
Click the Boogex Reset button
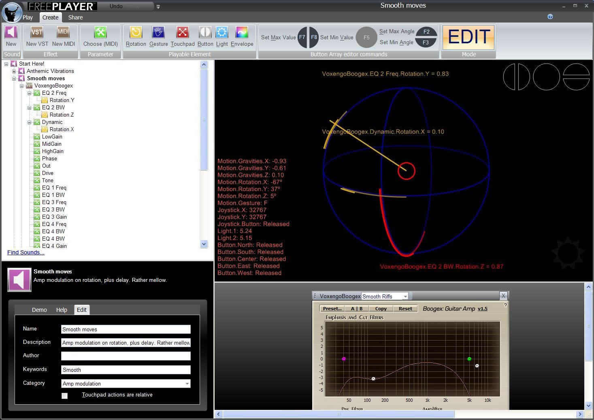[x=405, y=309]
